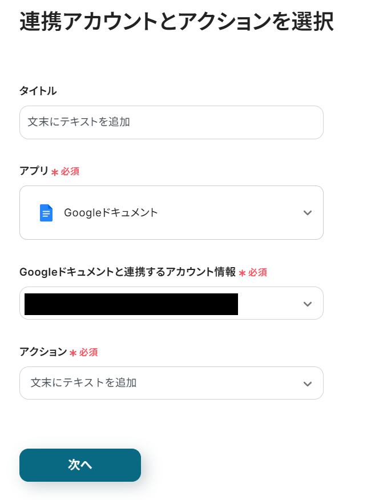Focus the タイトル text input field

[x=171, y=122]
